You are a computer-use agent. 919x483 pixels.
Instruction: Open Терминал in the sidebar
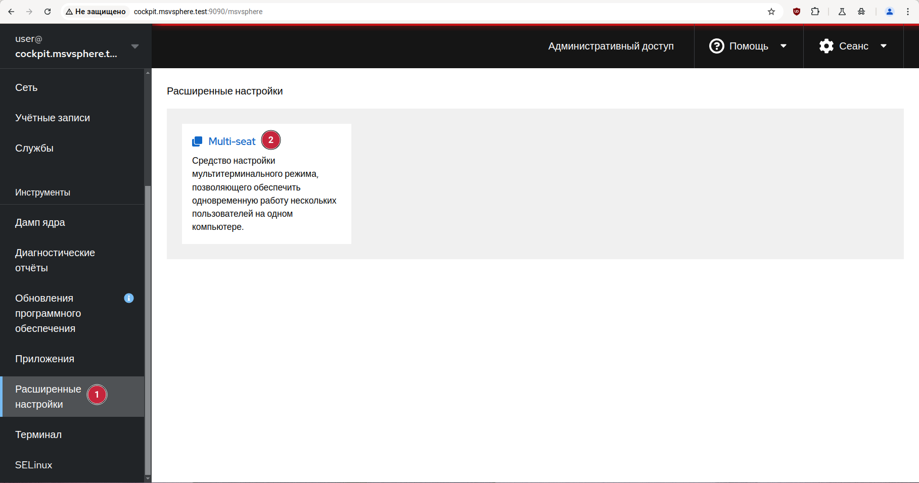pos(38,434)
